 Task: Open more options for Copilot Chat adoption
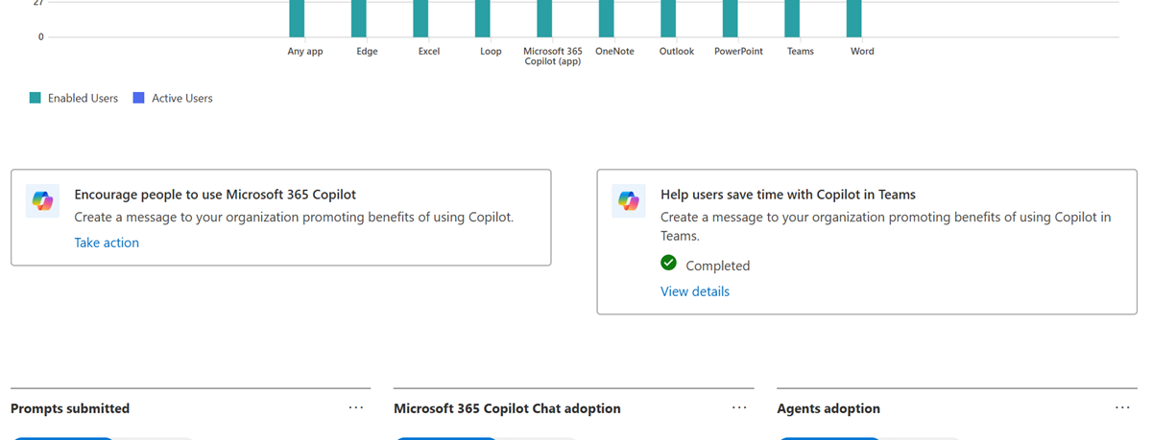(x=739, y=407)
